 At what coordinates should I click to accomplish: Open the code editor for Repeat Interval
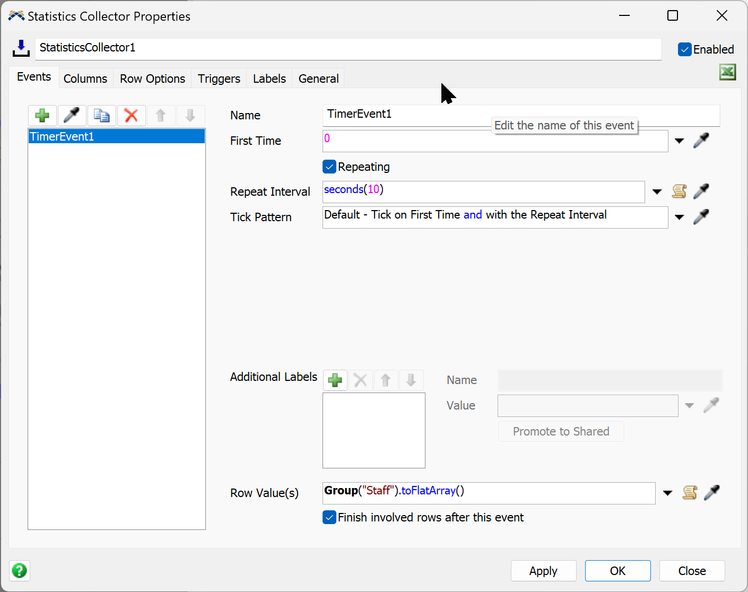(679, 191)
